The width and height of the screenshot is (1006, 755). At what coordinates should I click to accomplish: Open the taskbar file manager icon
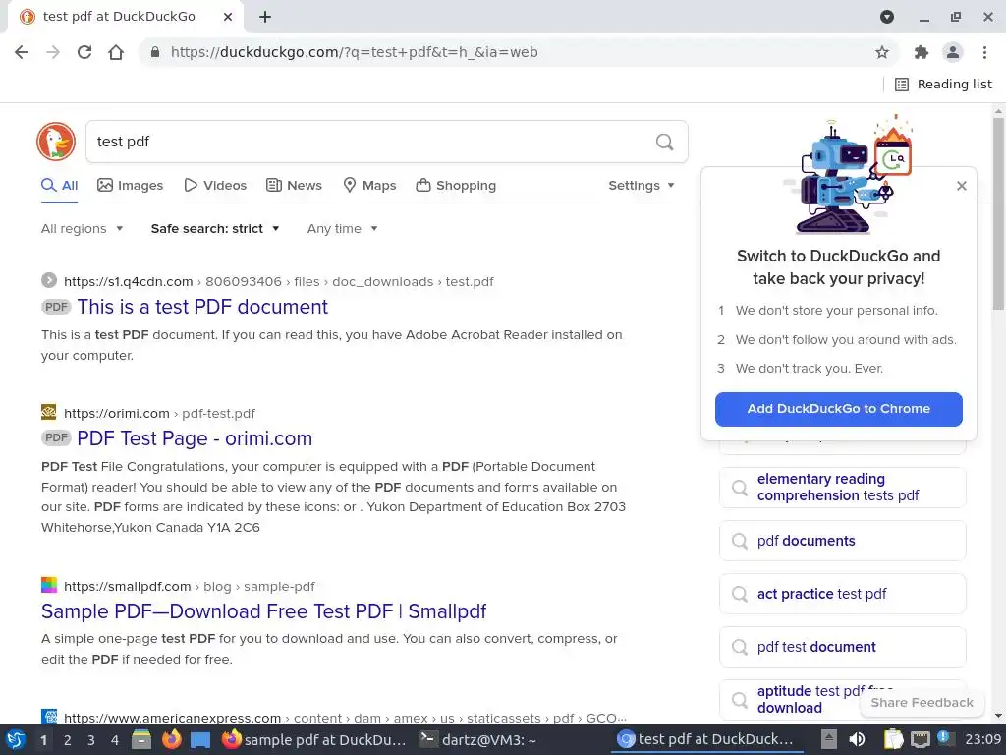(x=141, y=739)
